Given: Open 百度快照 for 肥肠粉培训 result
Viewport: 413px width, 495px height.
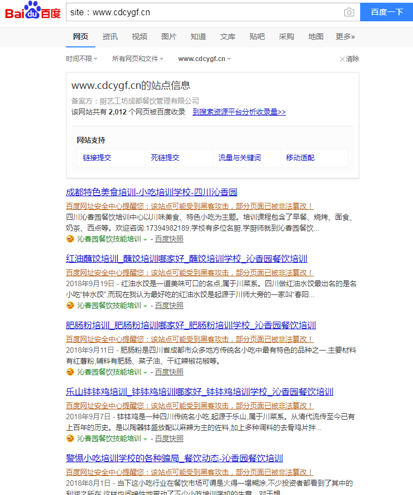Looking at the screenshot, I should tap(169, 372).
